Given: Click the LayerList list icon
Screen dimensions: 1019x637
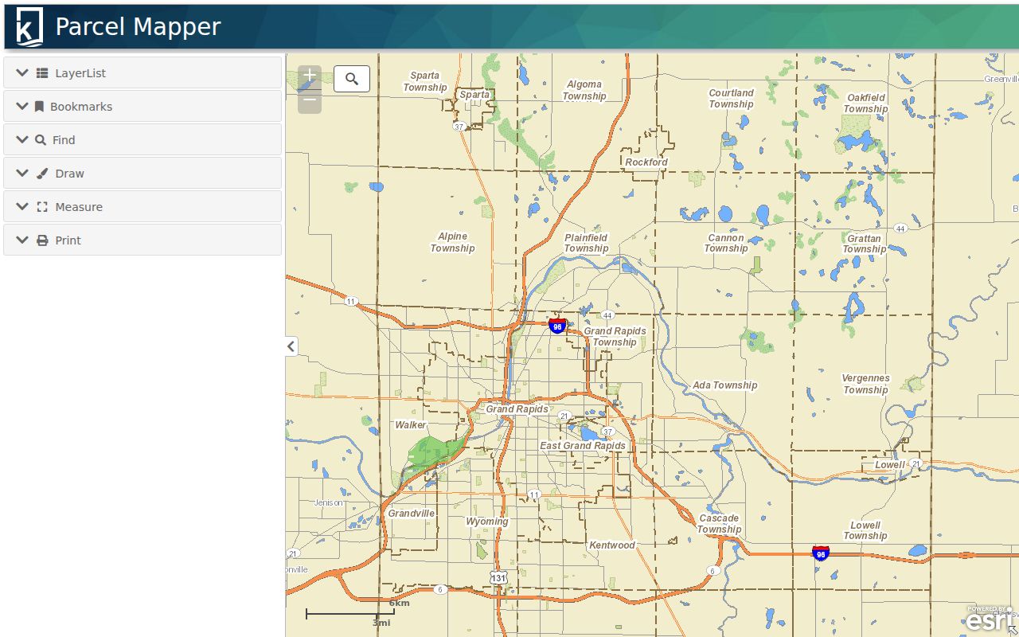Looking at the screenshot, I should click(42, 73).
